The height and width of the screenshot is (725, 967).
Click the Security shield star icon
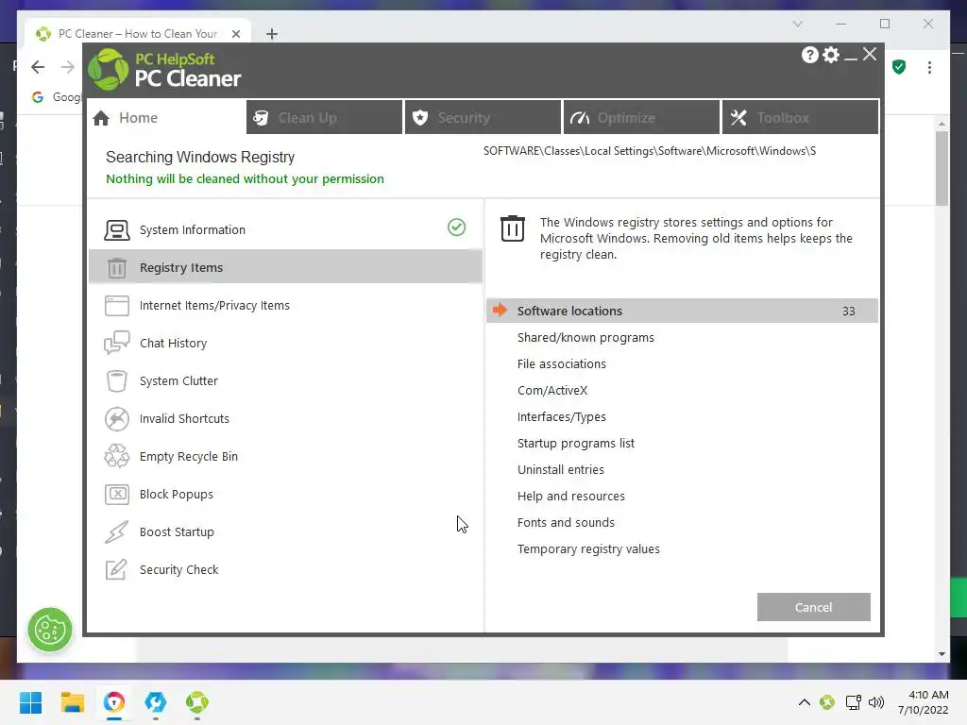tap(420, 118)
